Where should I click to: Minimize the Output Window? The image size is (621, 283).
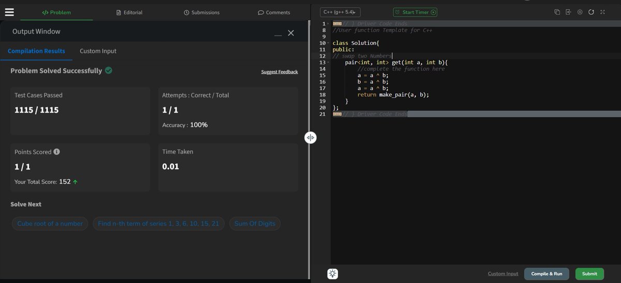pyautogui.click(x=278, y=35)
